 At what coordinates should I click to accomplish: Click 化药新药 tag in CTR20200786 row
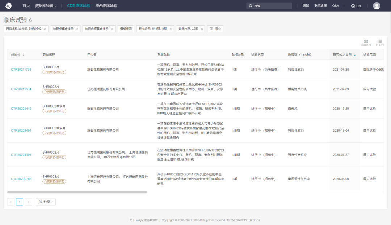tap(54, 181)
